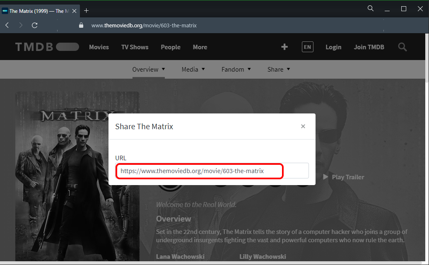
Task: Click the magnifier icon in the title bar
Action: (x=371, y=8)
